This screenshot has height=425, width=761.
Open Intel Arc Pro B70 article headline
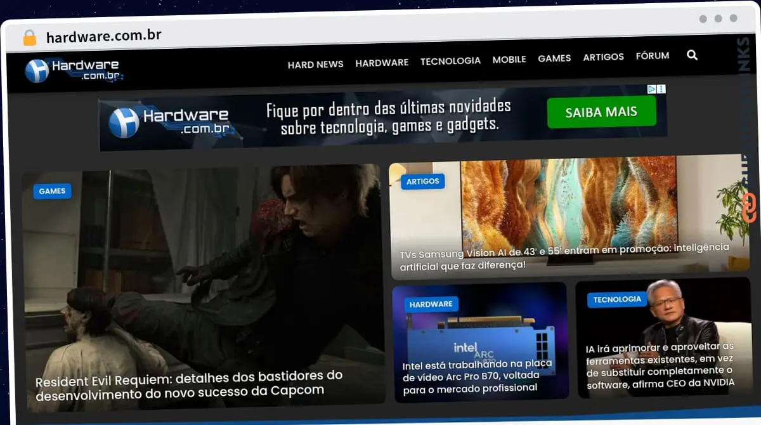click(x=477, y=376)
